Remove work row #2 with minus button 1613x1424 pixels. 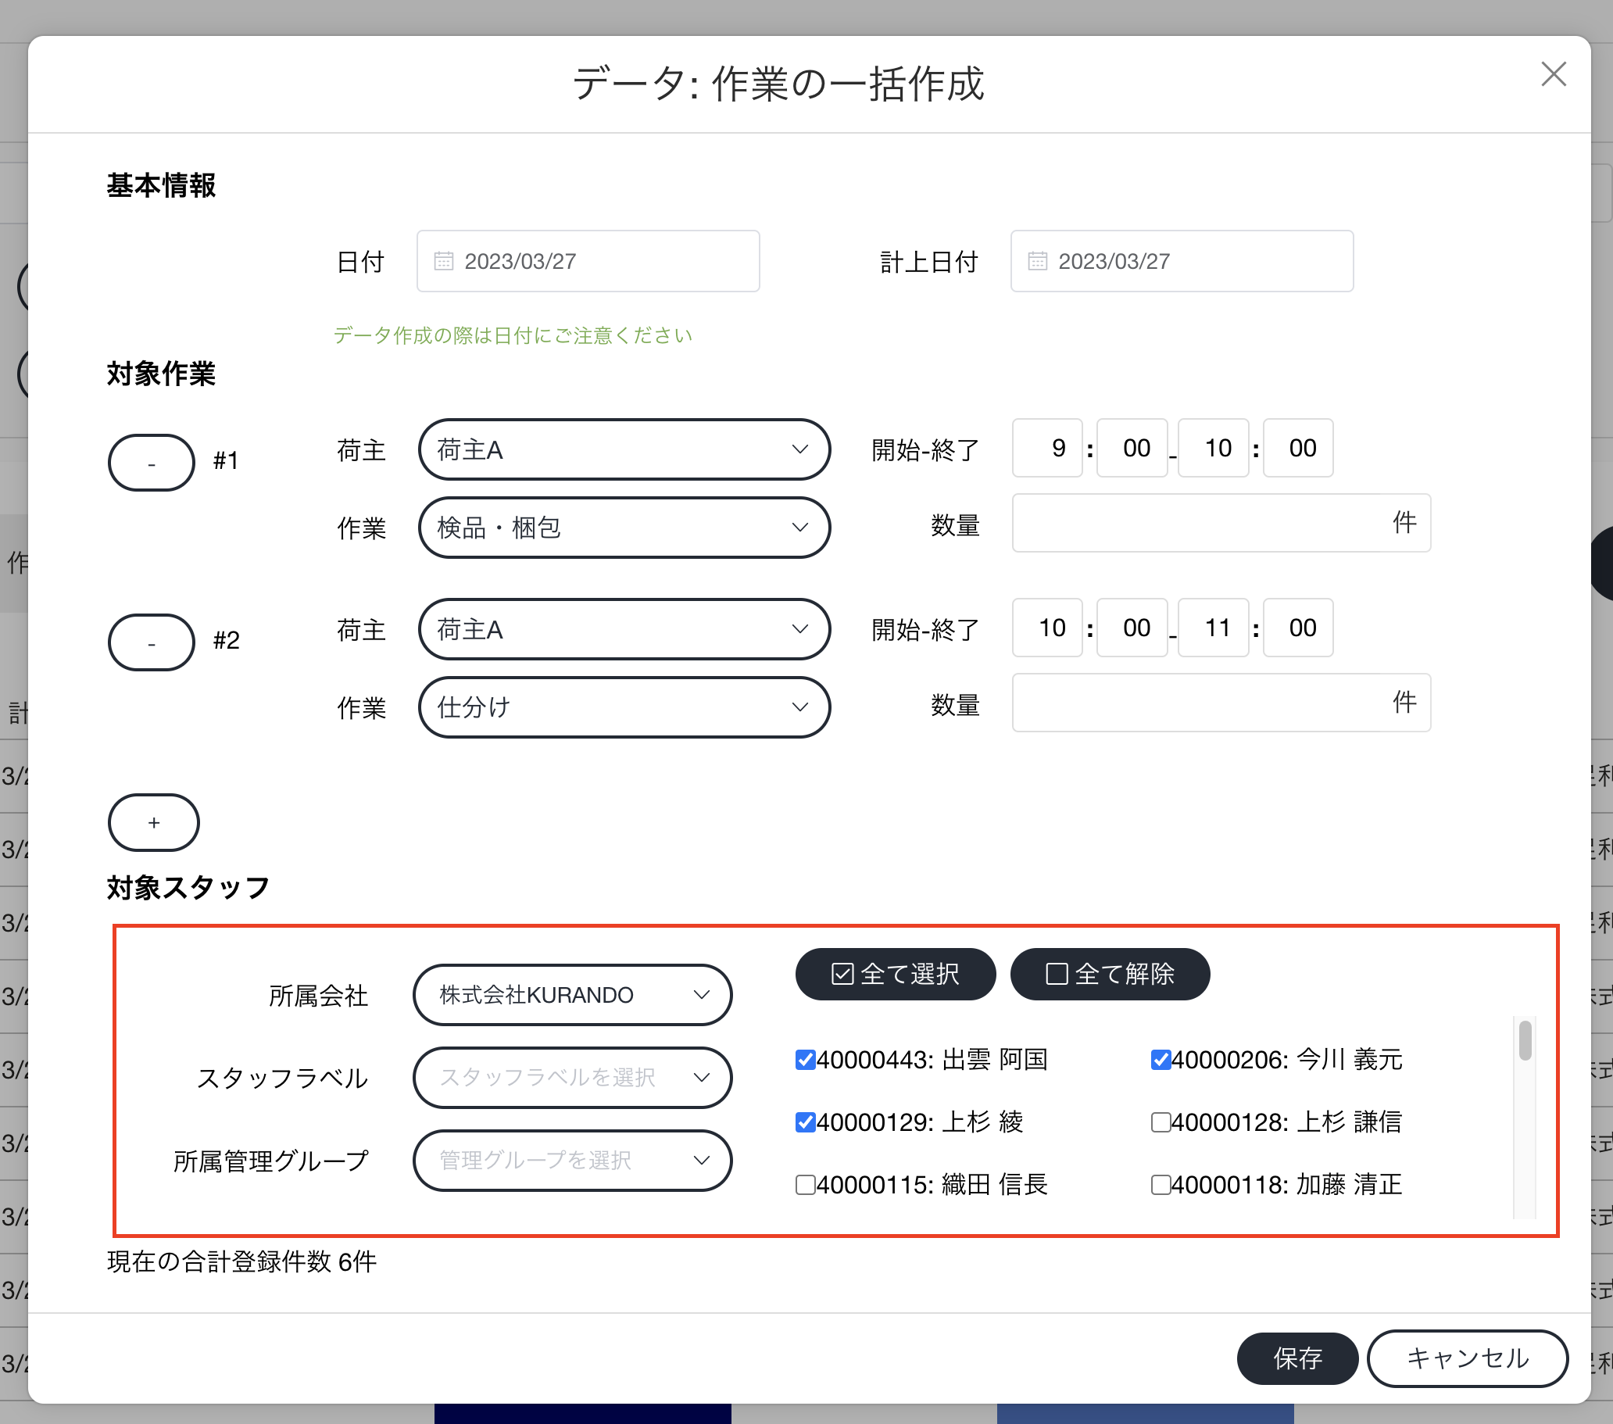tap(152, 642)
